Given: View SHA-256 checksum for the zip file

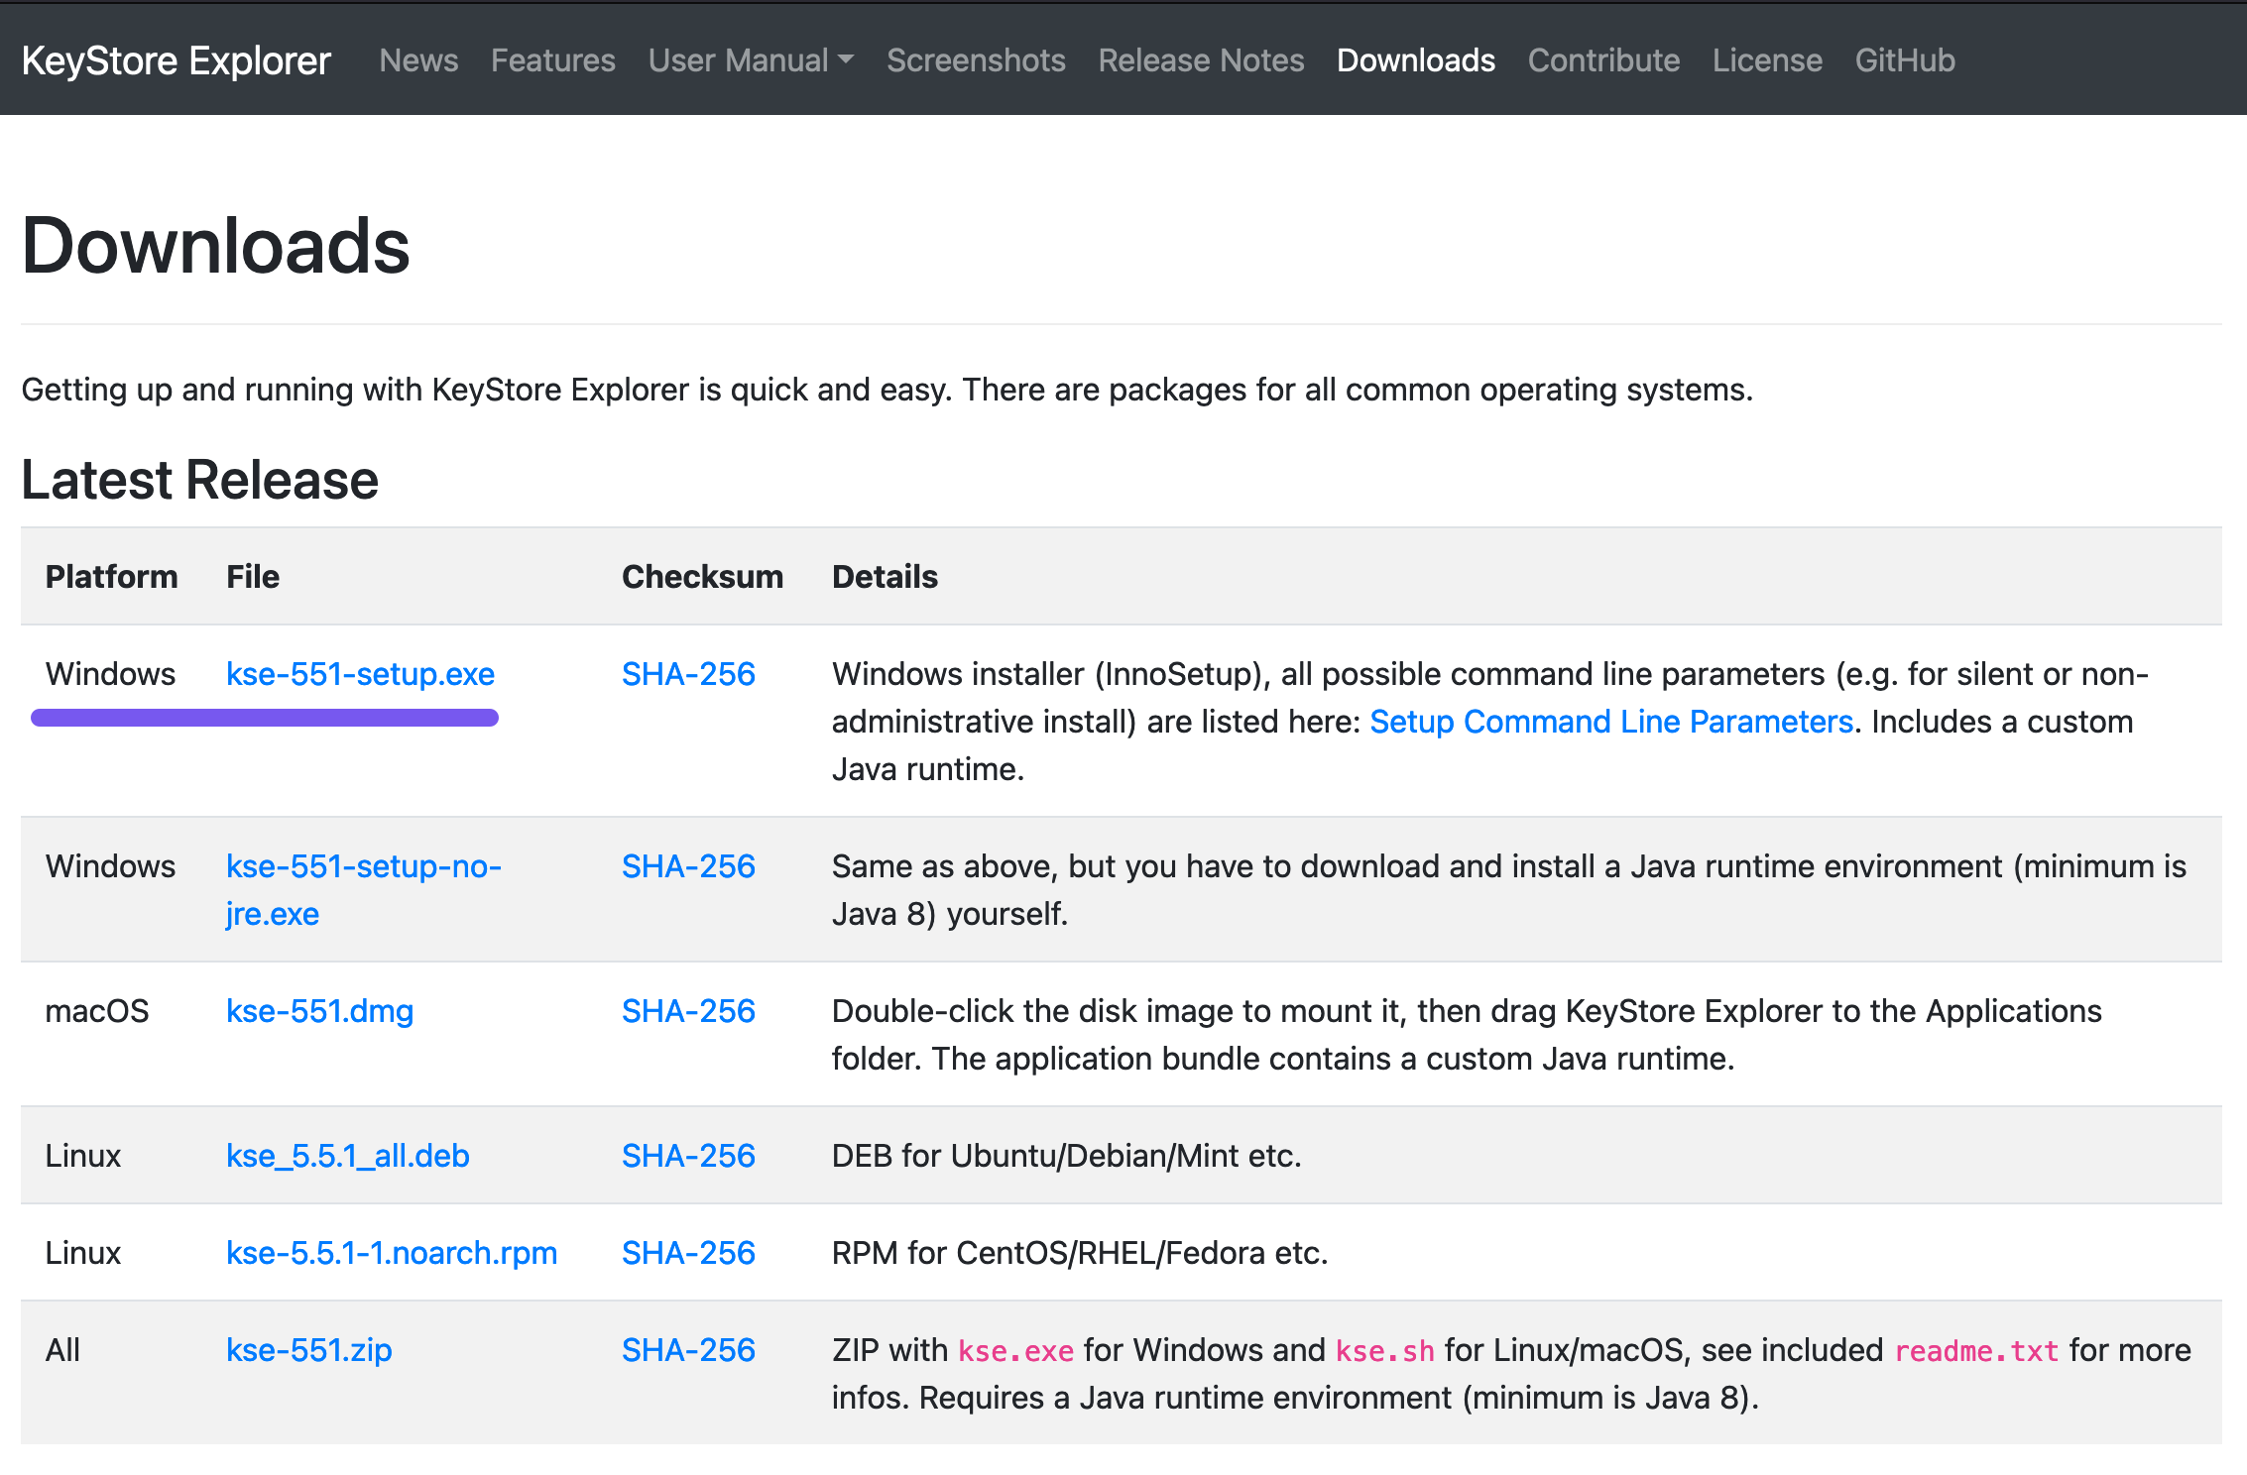Looking at the screenshot, I should pos(687,1350).
